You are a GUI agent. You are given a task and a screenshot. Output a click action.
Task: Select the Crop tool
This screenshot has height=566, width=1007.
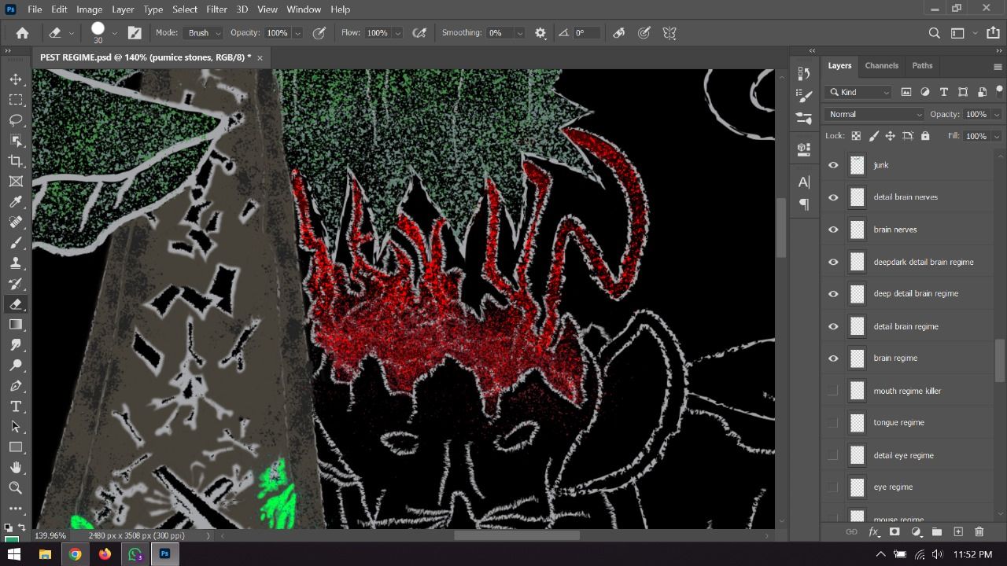tap(16, 161)
